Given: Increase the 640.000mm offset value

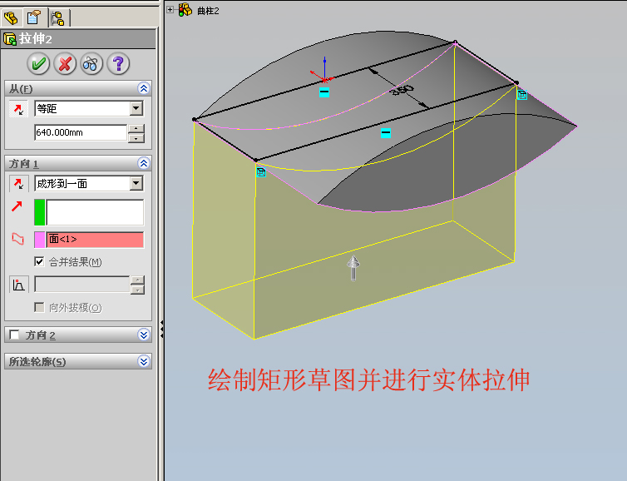Looking at the screenshot, I should [x=136, y=128].
